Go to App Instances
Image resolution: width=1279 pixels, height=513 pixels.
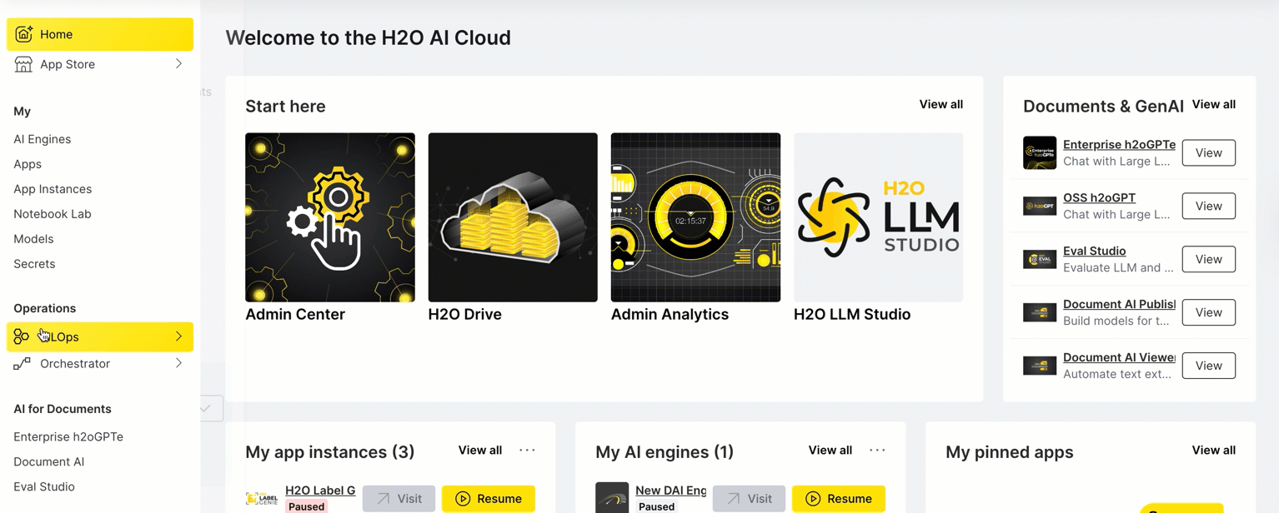[x=53, y=189]
